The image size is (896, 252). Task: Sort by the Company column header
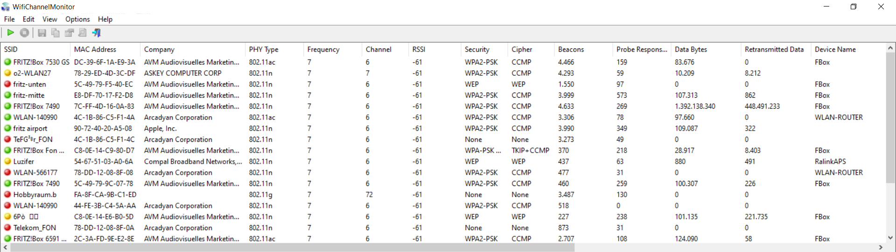coord(193,49)
